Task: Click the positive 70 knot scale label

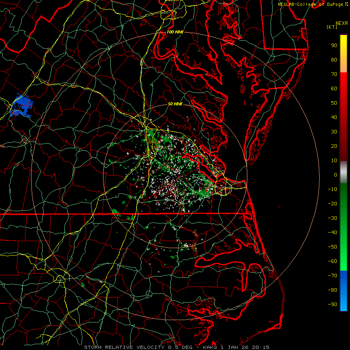Action: (334, 74)
